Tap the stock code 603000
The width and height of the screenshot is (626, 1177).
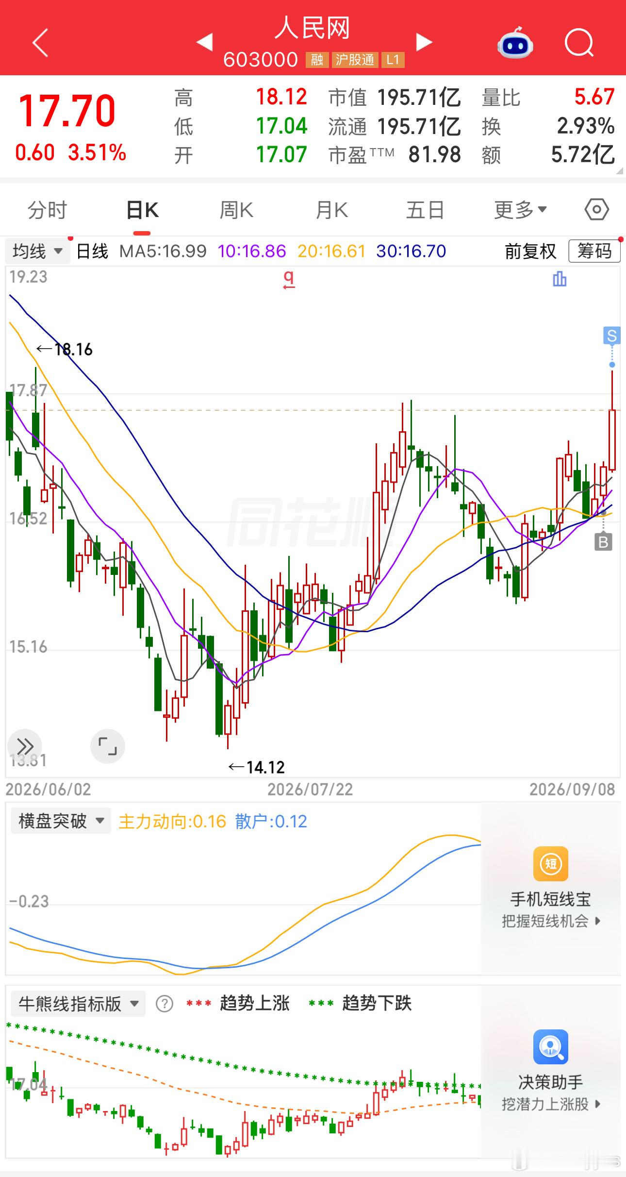point(261,60)
